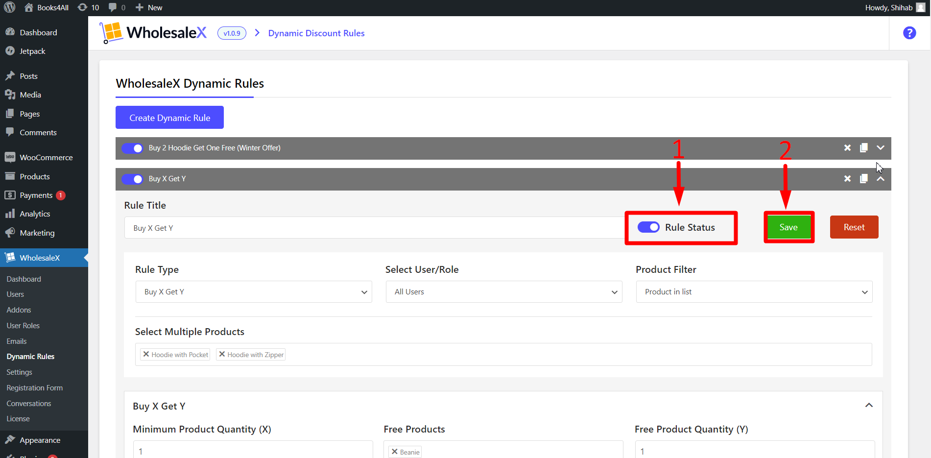Delete the Buy X Get Y rule
Viewport: 931px width, 458px height.
click(x=847, y=179)
